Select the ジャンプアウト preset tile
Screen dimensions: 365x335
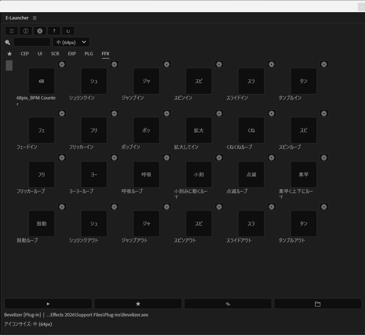click(x=146, y=224)
